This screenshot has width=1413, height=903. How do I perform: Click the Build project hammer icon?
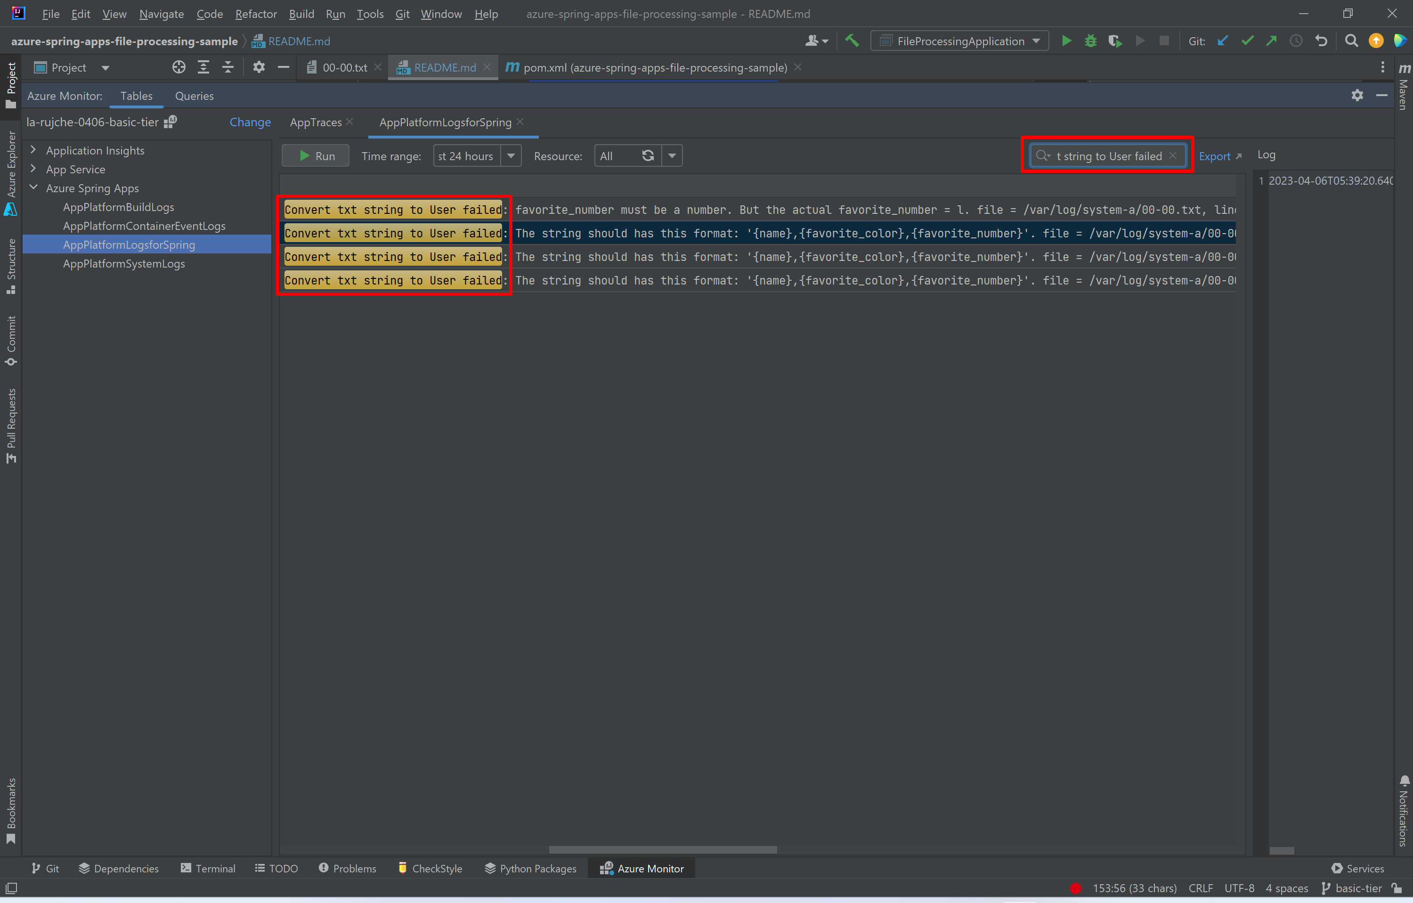pyautogui.click(x=852, y=41)
